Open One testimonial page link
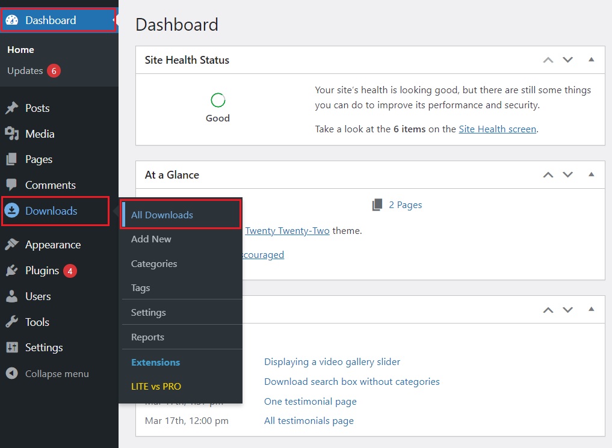Screen dimensions: 612x448 tap(311, 401)
